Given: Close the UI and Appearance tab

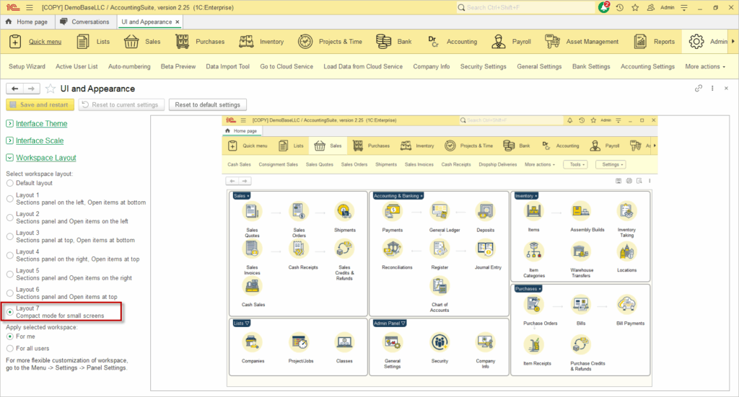Looking at the screenshot, I should coord(178,22).
